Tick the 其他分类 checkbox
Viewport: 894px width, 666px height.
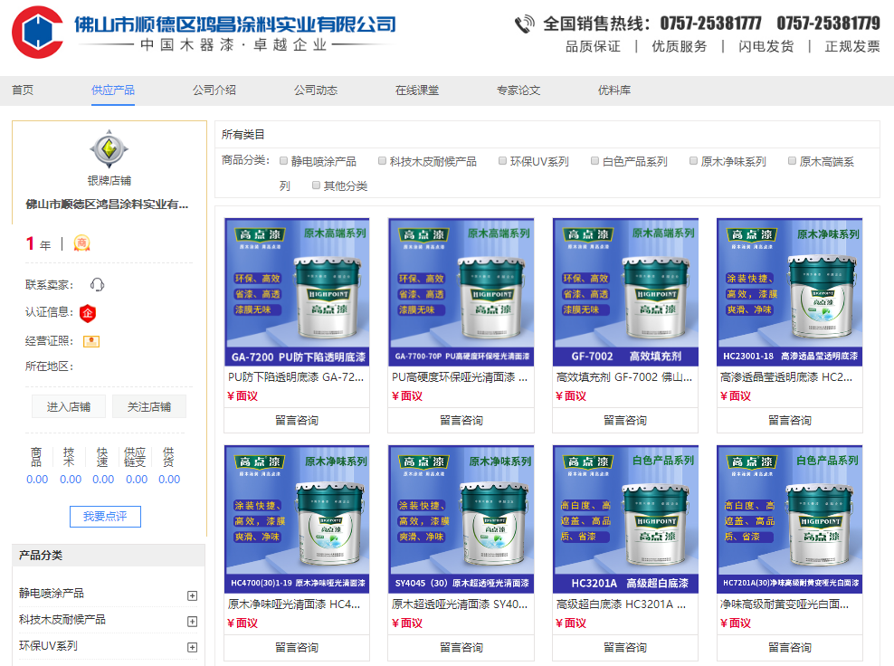point(316,186)
